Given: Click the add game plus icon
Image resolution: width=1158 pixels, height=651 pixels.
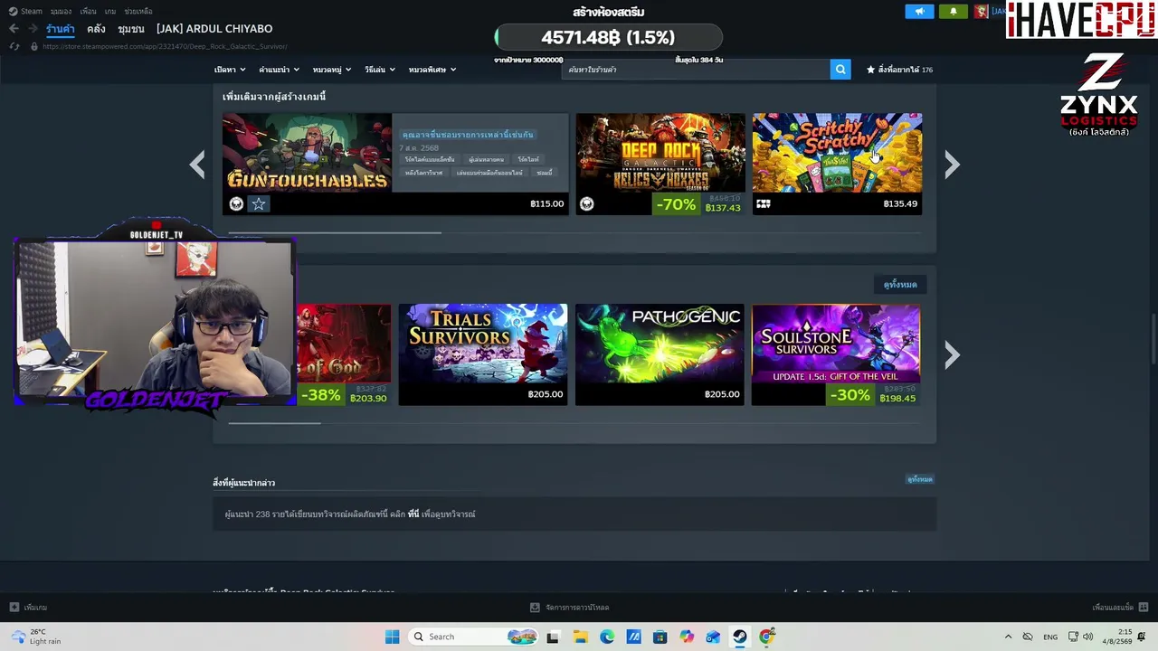Looking at the screenshot, I should click(14, 608).
